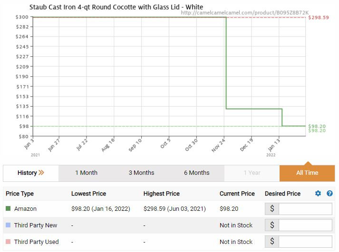Click the camelcamelcamel.com product URL on chart

coord(245,13)
